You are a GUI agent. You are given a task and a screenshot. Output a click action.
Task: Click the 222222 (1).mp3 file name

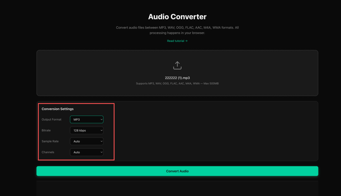[x=177, y=78]
